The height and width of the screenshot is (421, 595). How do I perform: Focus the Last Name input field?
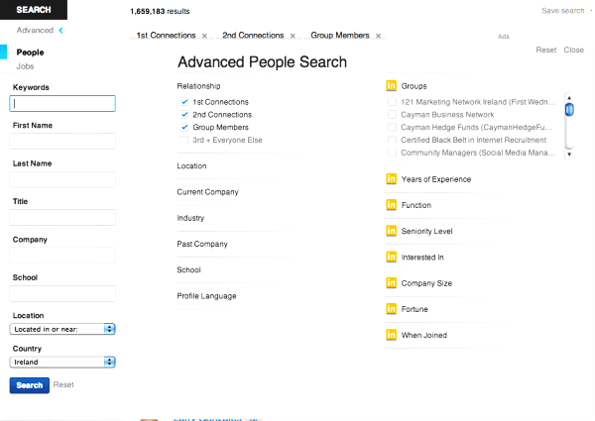(62, 179)
